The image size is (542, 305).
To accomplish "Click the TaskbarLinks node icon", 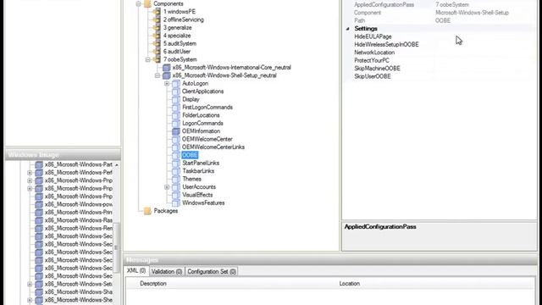I will (x=176, y=171).
